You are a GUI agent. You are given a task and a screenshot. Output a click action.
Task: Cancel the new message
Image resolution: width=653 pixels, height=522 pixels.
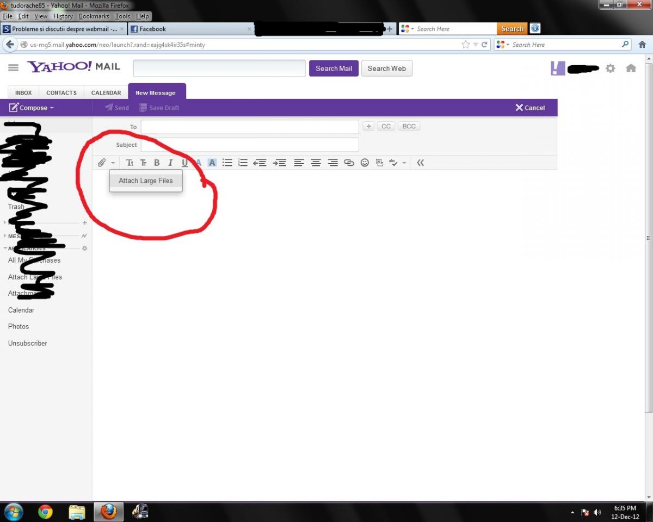click(530, 108)
